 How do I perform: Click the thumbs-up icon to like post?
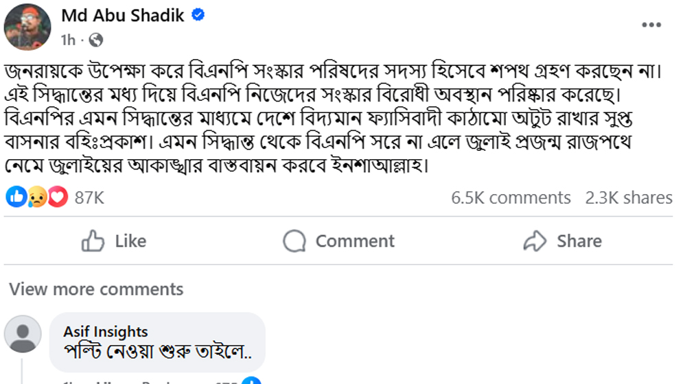click(x=93, y=241)
